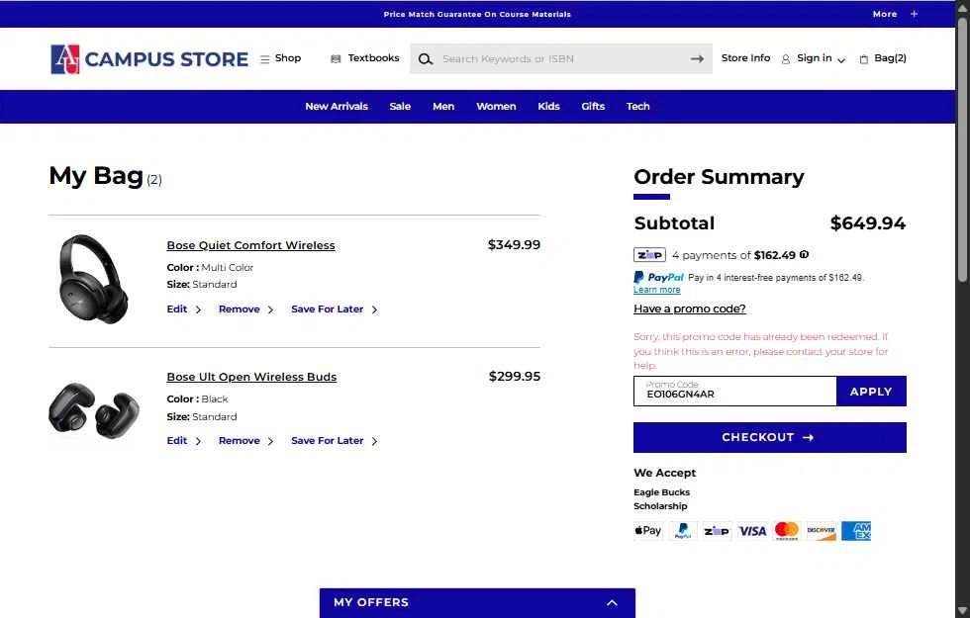Remove Bose Quiet Comfort Wireless from bag

pyautogui.click(x=245, y=309)
